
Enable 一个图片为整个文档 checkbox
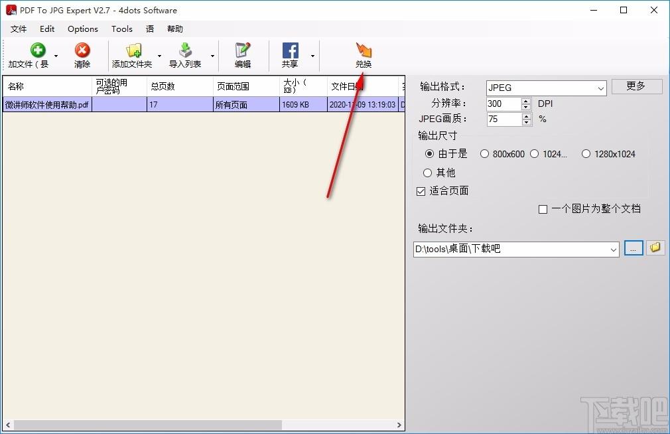click(543, 209)
